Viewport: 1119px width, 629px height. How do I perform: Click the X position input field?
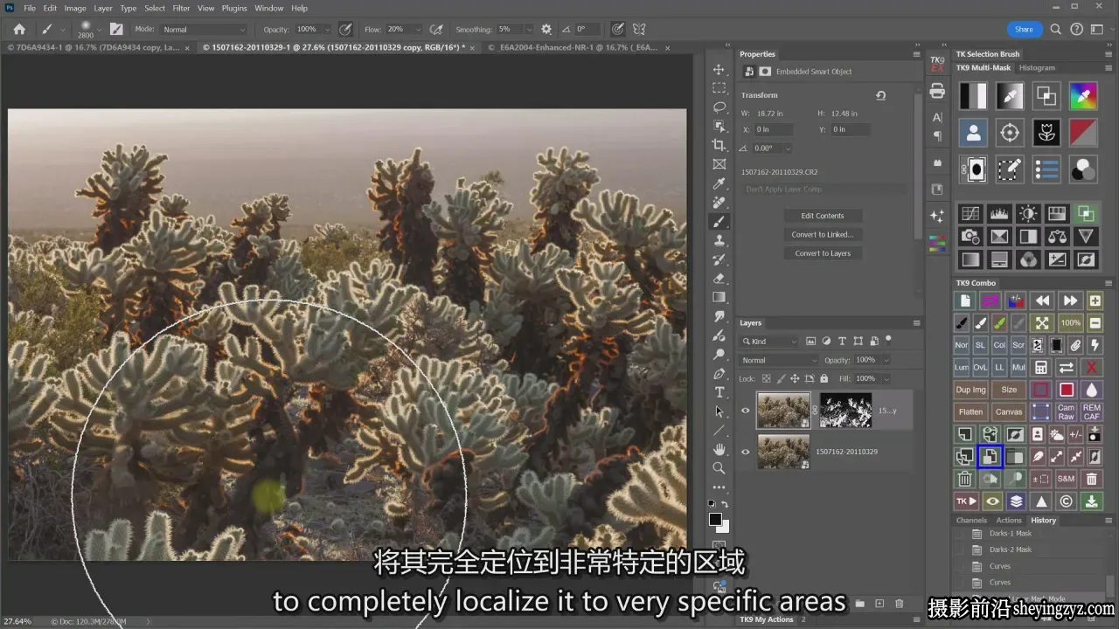774,129
